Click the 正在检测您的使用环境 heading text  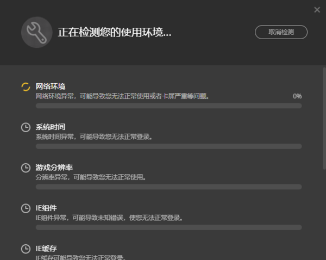tap(115, 33)
